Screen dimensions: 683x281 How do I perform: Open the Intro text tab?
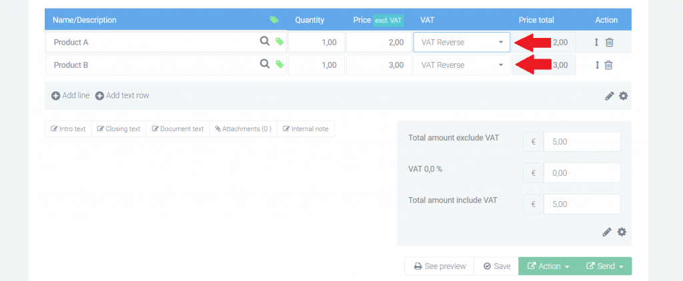pyautogui.click(x=69, y=129)
